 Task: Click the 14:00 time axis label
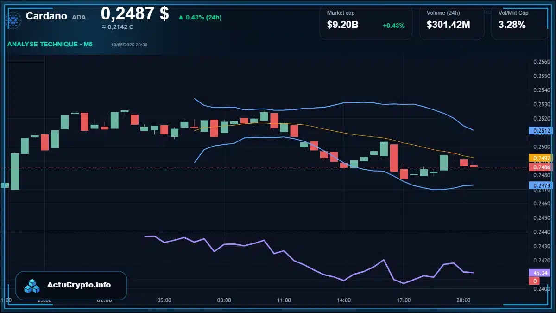(344, 300)
